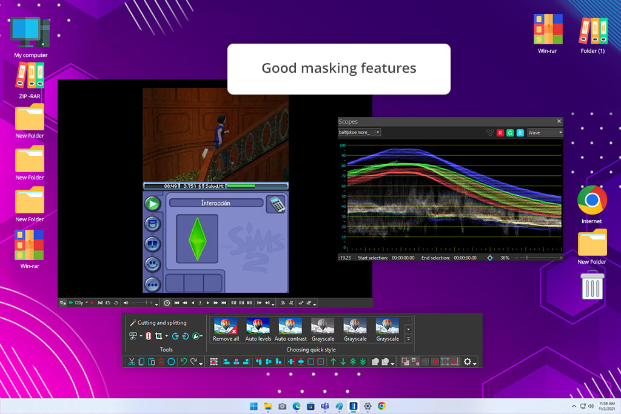Click the calculator icon in the Sims screen
Viewport: 621px width, 414px height.
point(277,204)
